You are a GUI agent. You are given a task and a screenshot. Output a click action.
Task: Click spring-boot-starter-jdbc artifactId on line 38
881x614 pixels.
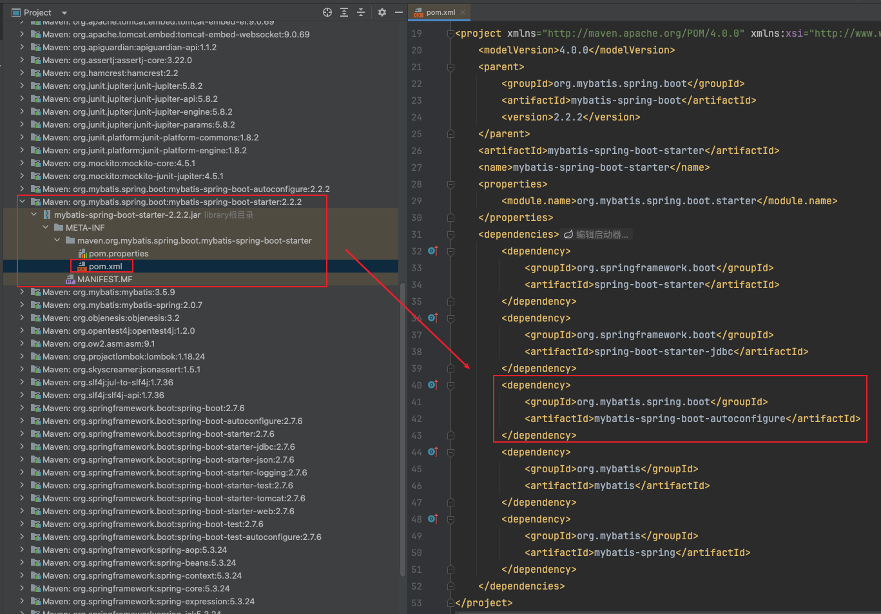(x=663, y=352)
